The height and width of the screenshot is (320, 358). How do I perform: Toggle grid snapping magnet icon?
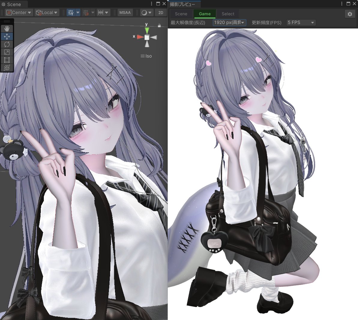(x=86, y=13)
